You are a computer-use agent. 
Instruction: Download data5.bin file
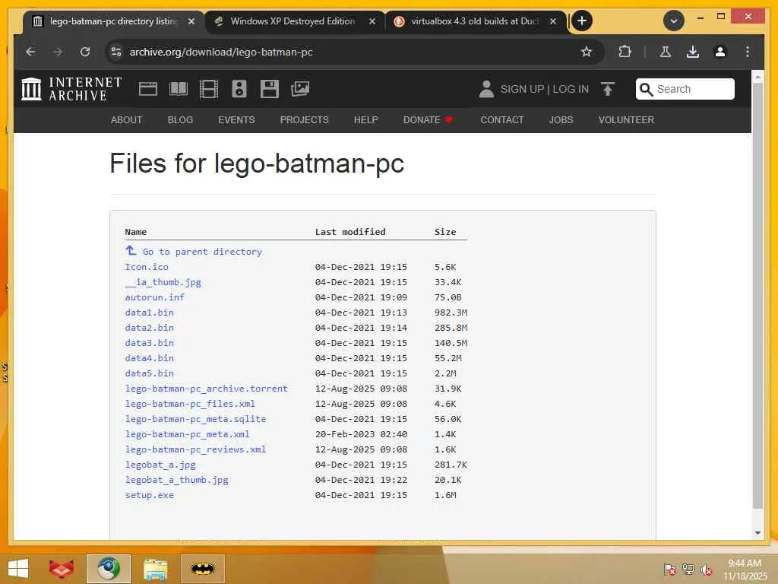pos(150,373)
